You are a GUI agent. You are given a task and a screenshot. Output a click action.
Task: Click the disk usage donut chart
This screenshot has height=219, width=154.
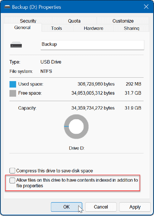point(76,126)
